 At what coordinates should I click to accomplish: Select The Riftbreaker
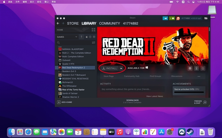point(75,86)
